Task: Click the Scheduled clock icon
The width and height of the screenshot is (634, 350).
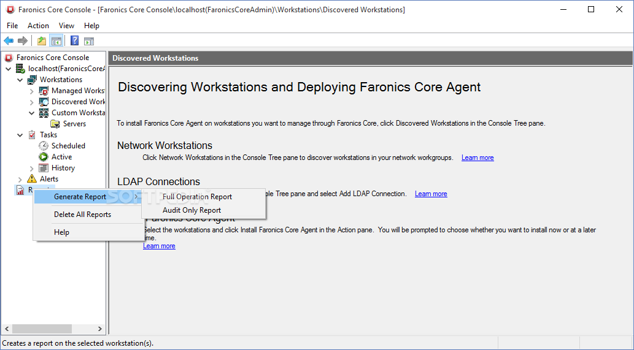Action: point(44,146)
